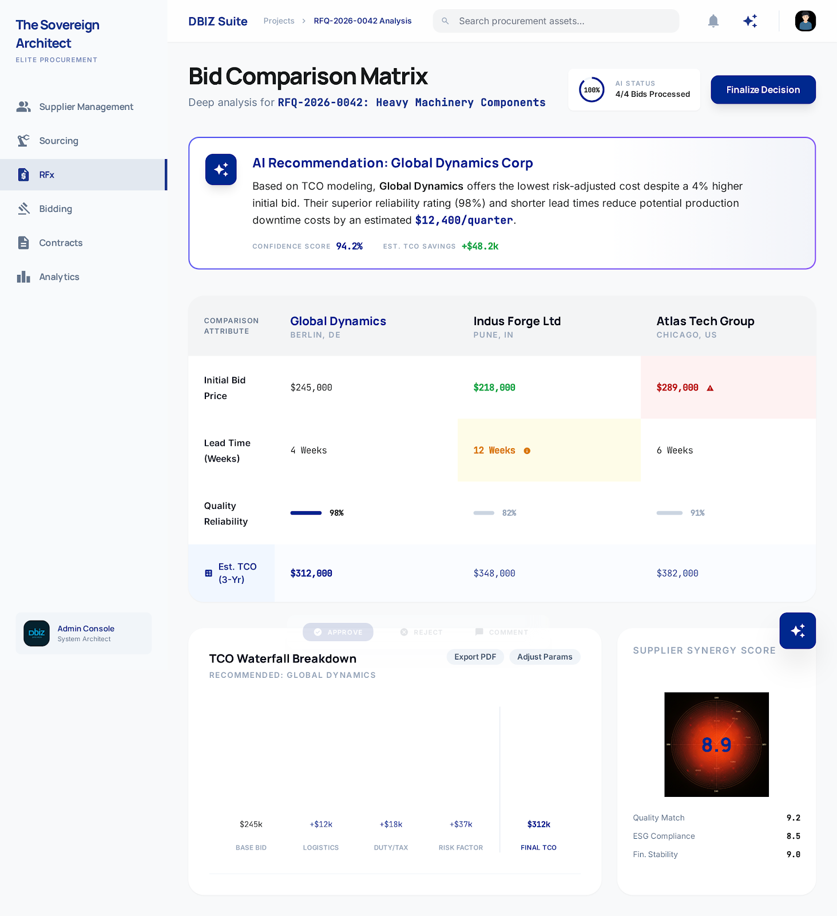Click the $312,000 TCO value
Image resolution: width=837 pixels, height=916 pixels.
coord(311,573)
